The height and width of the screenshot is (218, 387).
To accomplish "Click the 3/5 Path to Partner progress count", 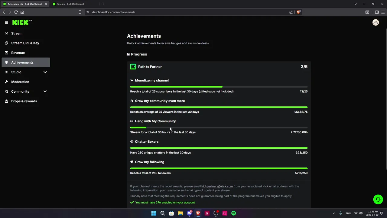I will pos(304,67).
